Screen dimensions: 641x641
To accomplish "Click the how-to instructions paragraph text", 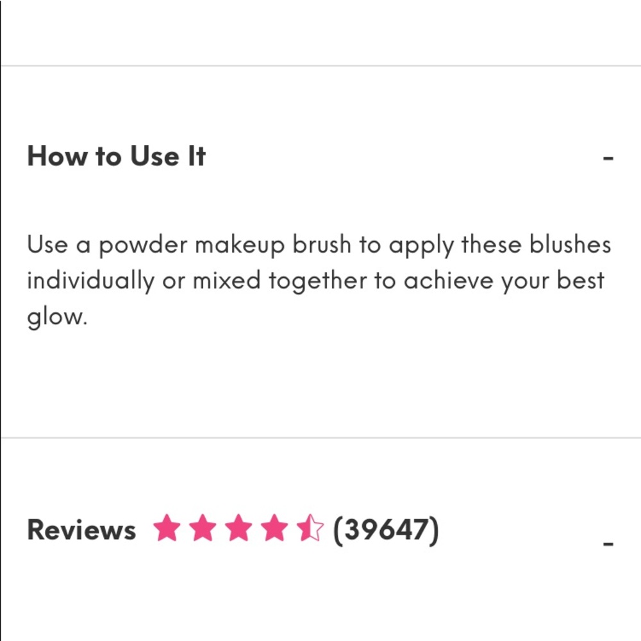I will (x=319, y=279).
